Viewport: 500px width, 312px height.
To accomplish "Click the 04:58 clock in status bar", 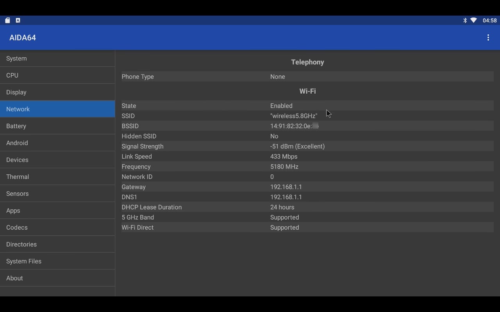I will [489, 20].
